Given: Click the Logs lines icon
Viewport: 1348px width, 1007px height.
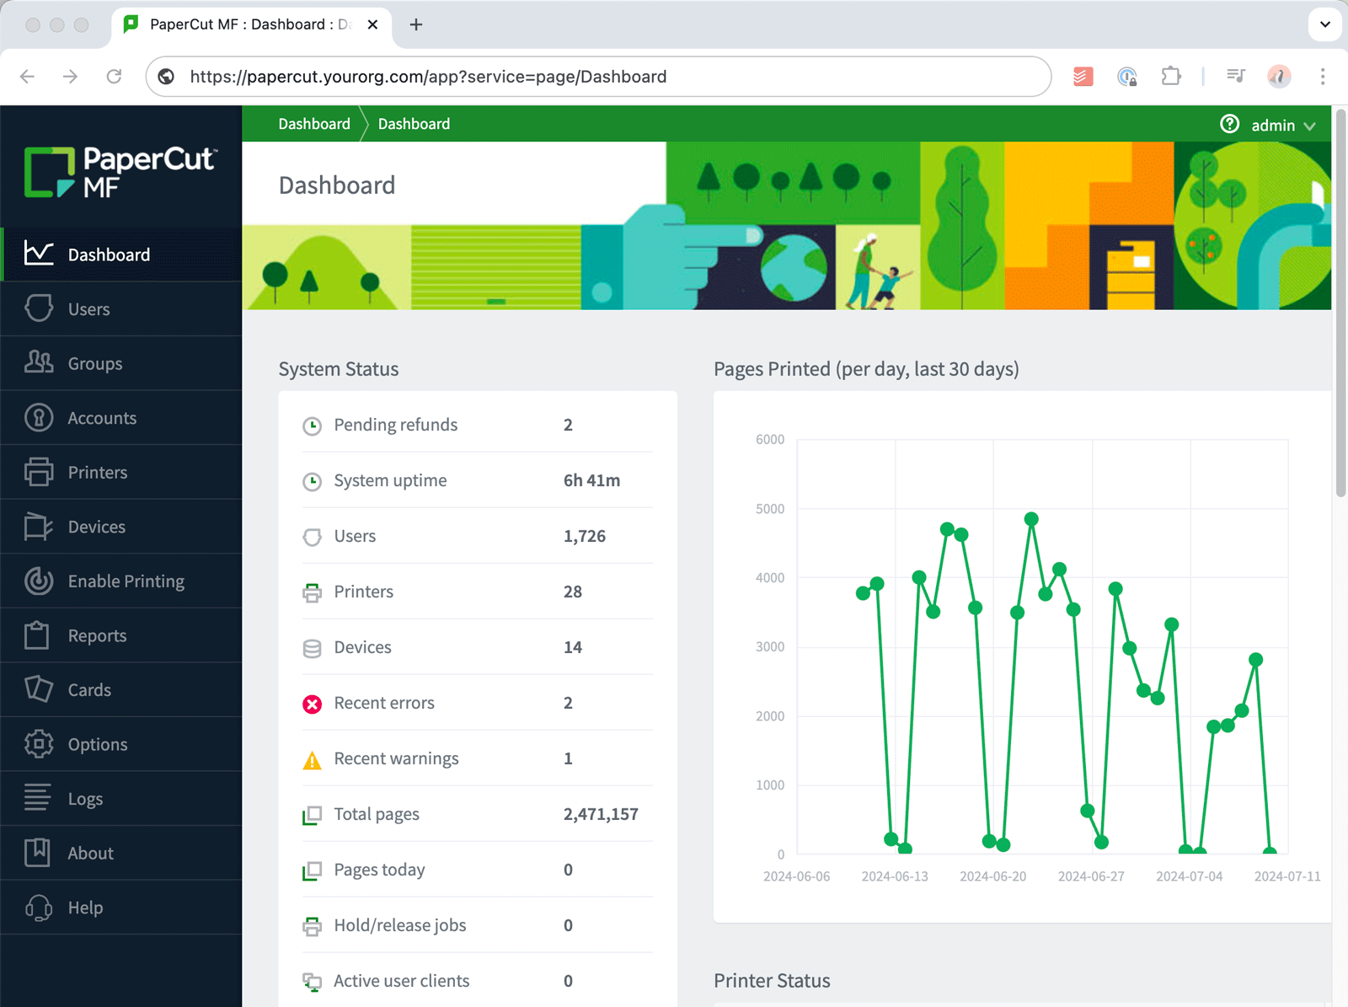Looking at the screenshot, I should [37, 797].
